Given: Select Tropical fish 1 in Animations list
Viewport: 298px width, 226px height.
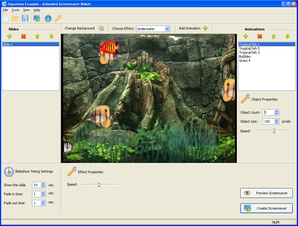Looking at the screenshot, I should [267, 44].
